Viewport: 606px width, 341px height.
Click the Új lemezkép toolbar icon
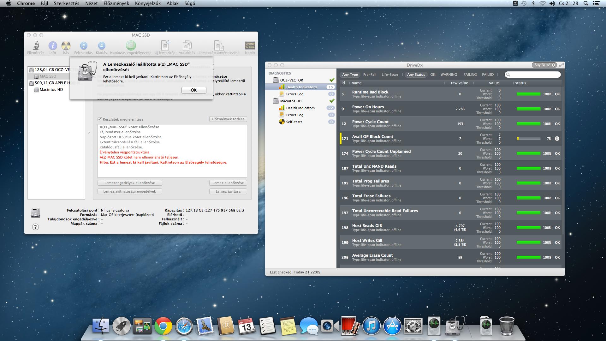[165, 45]
